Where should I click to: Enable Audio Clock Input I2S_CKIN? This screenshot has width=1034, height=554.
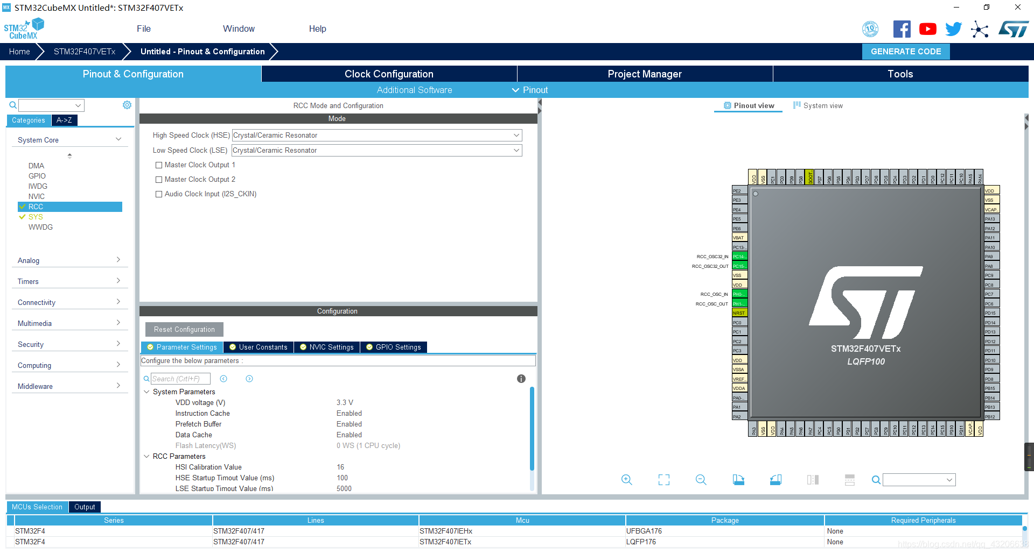click(159, 194)
